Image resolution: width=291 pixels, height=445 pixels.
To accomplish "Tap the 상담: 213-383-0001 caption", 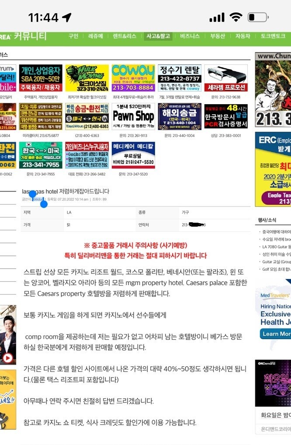I will (226, 136).
